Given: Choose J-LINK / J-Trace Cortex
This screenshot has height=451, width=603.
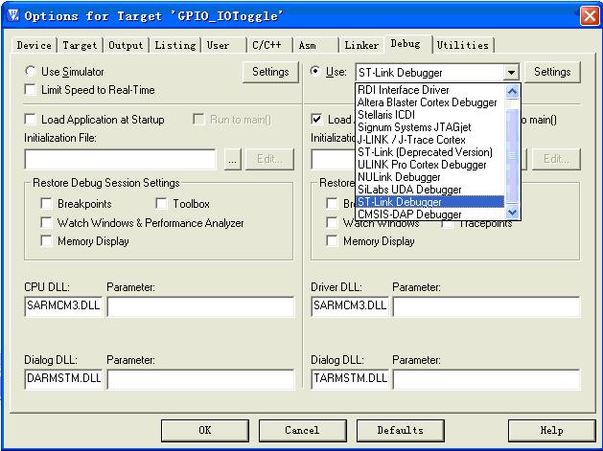Looking at the screenshot, I should tap(429, 140).
